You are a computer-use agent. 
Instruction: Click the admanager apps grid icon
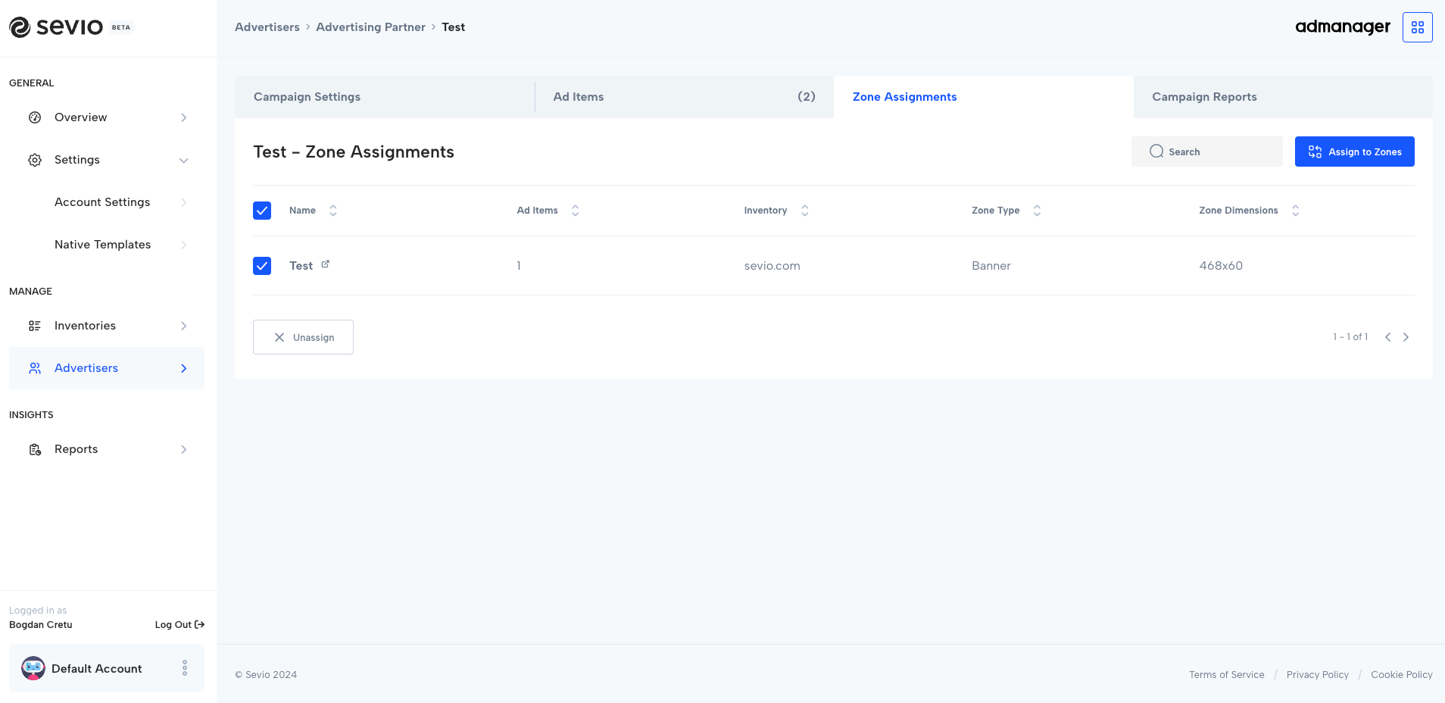coord(1417,27)
